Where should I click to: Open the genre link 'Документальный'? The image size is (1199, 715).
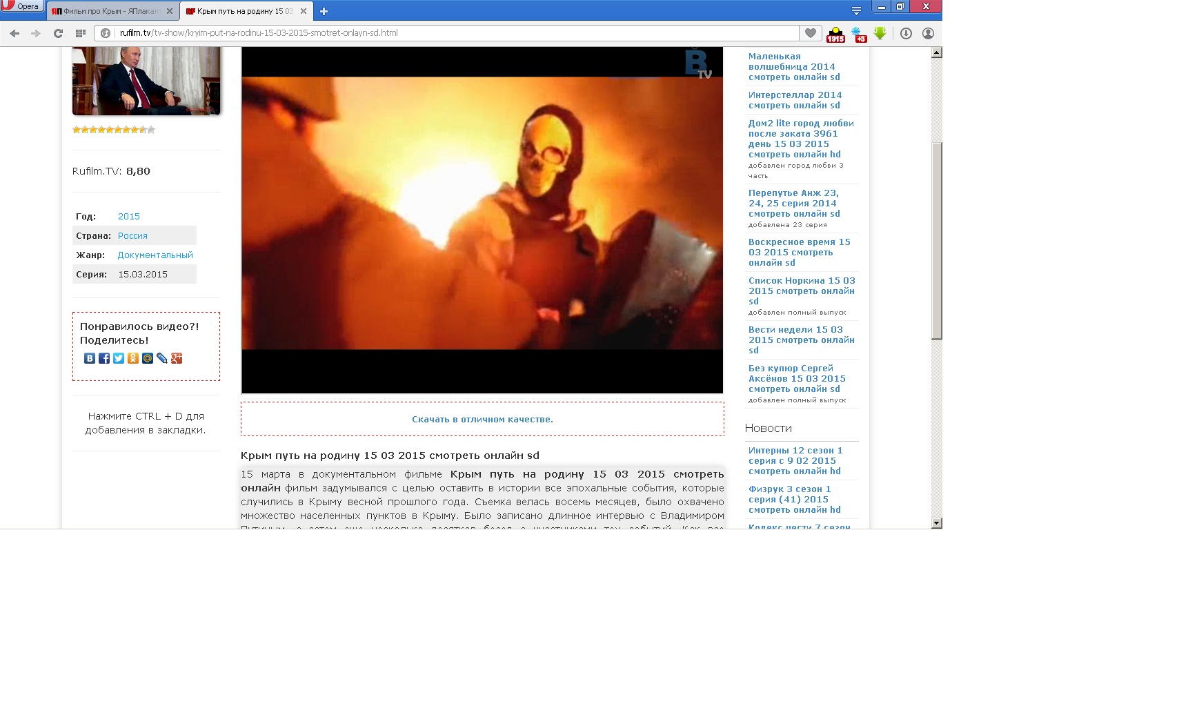[155, 255]
